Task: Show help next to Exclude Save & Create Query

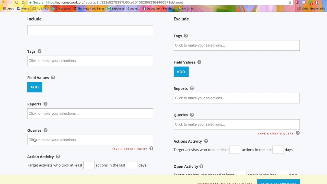Action: tap(298, 133)
